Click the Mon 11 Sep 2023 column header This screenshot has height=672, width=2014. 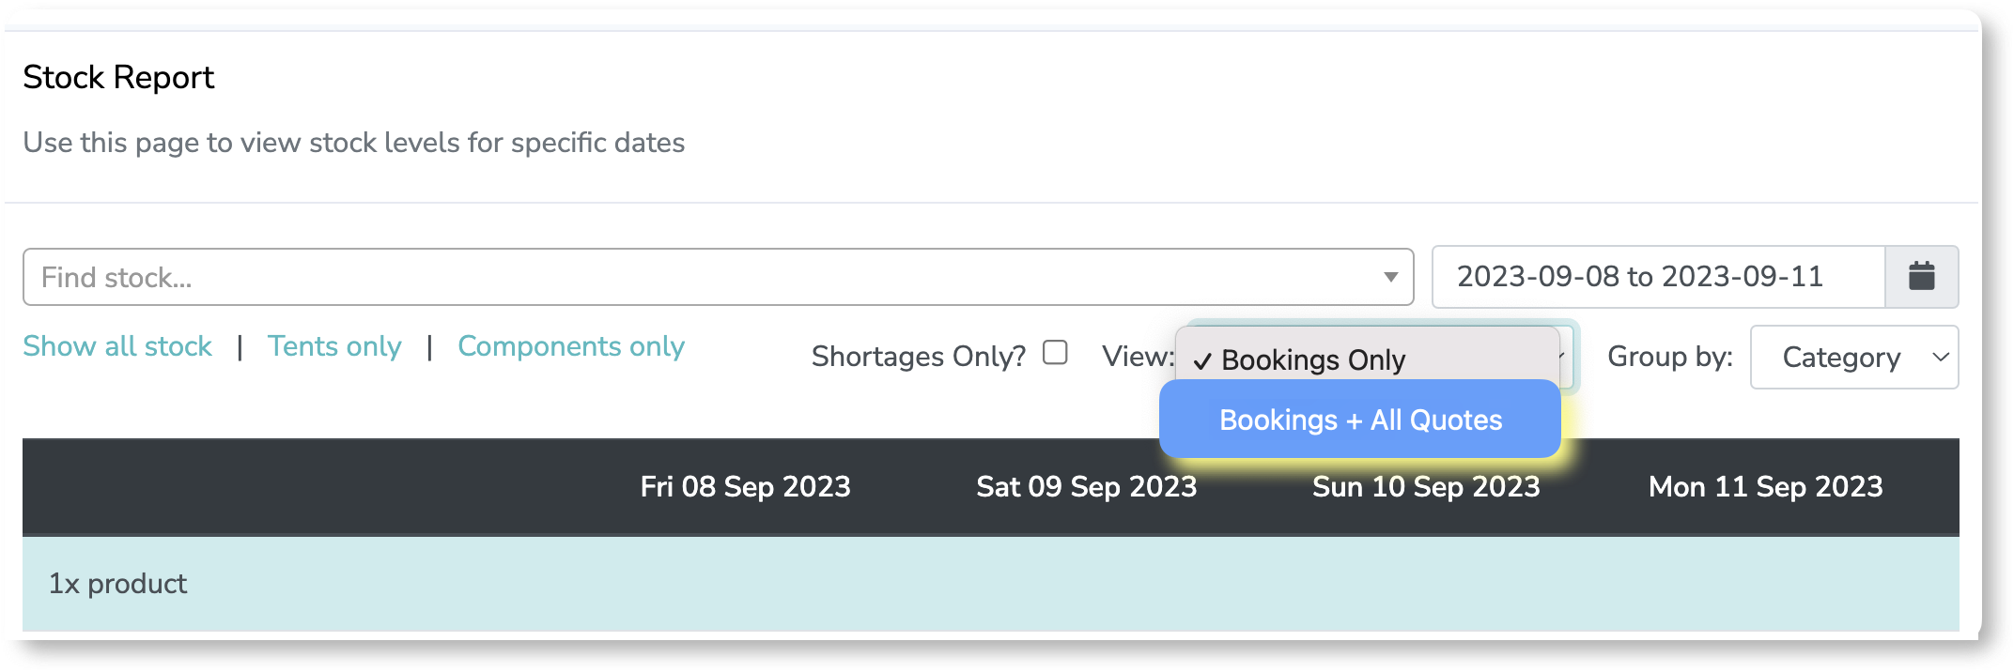coord(1765,486)
